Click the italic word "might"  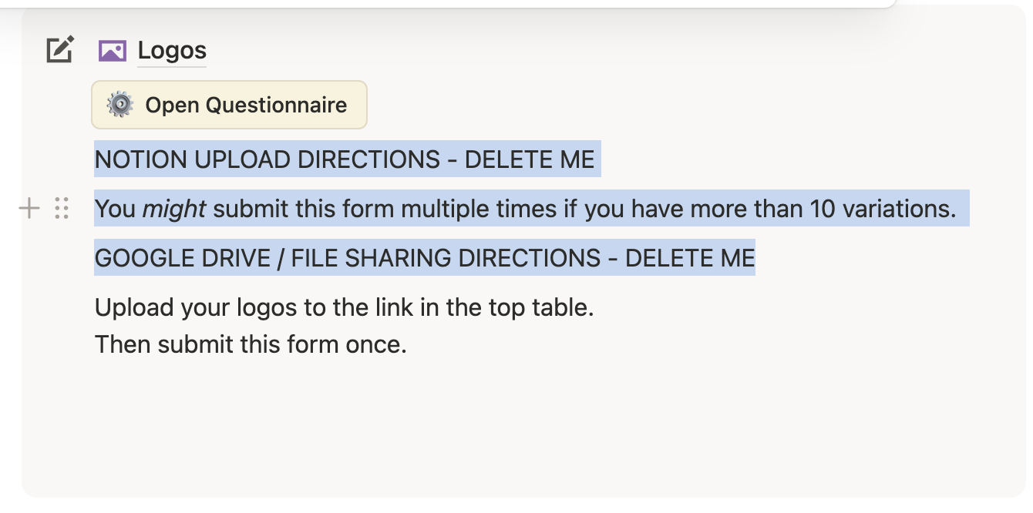(174, 209)
